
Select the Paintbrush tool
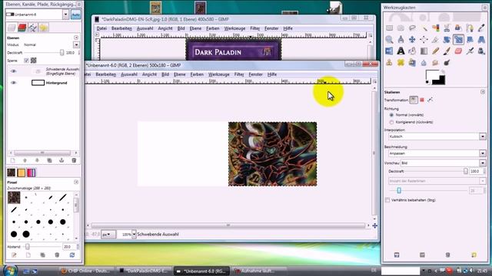coord(447,51)
